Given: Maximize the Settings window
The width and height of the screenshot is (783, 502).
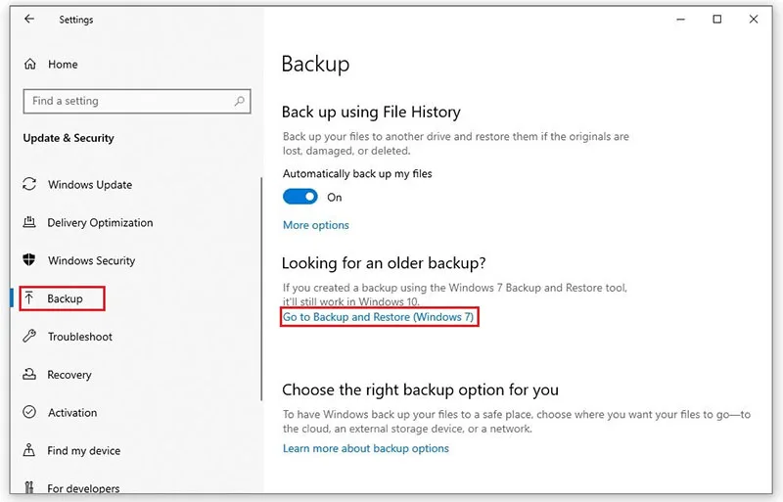Looking at the screenshot, I should (x=717, y=19).
